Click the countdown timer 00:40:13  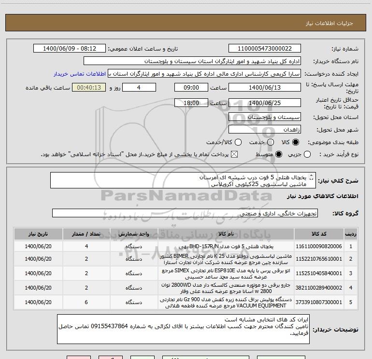[89, 88]
